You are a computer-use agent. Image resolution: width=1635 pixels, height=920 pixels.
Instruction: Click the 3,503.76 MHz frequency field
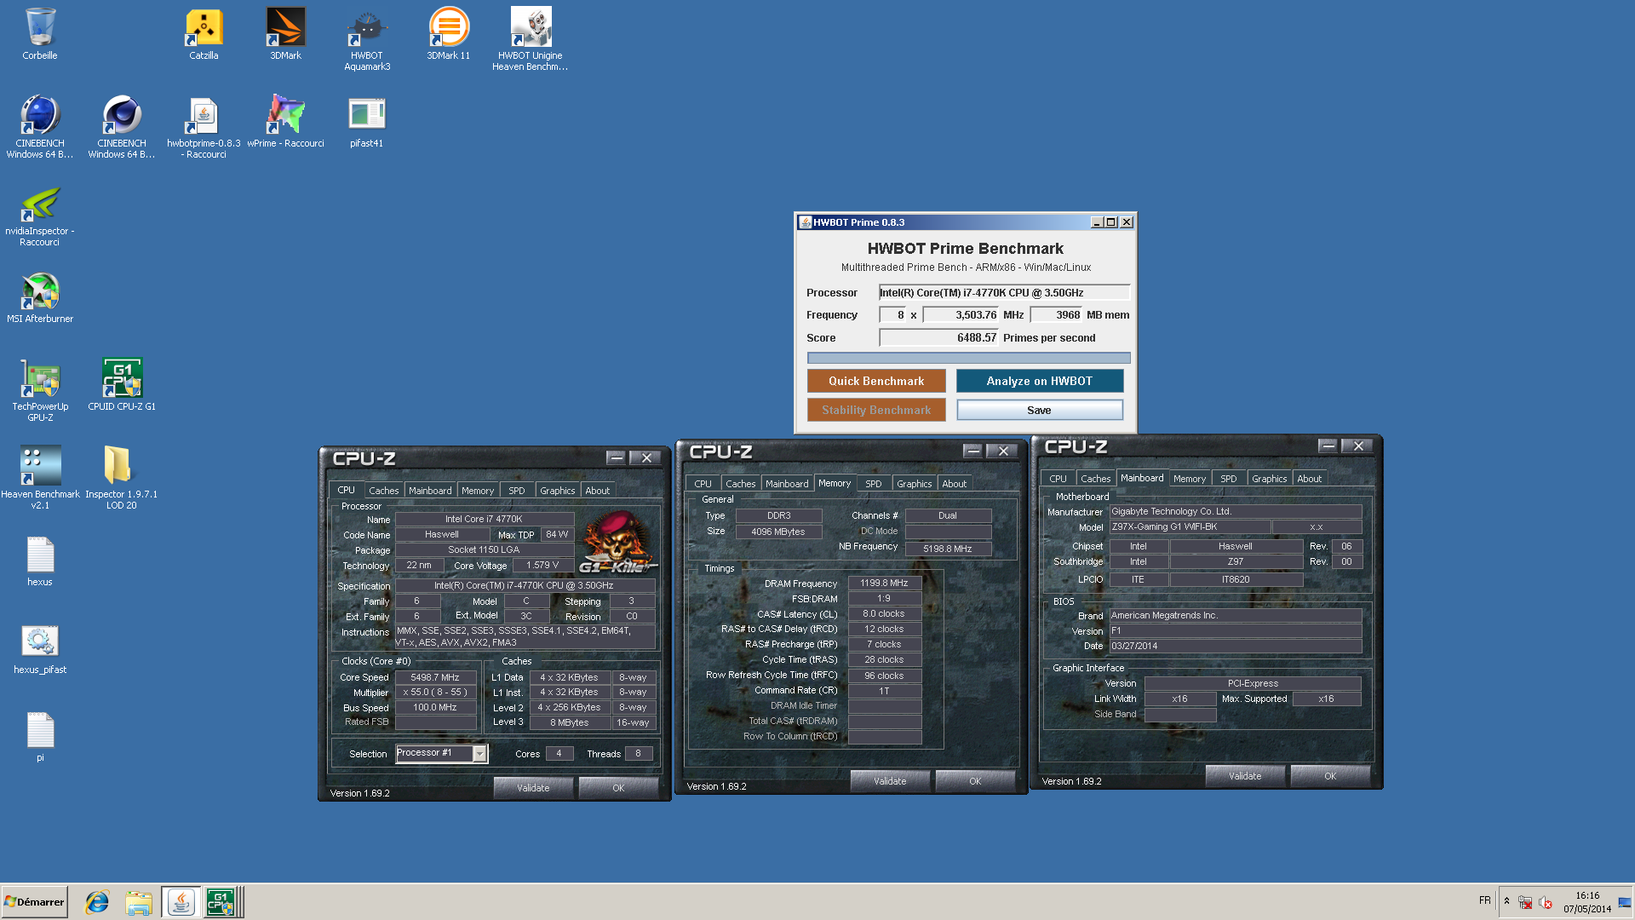click(x=961, y=314)
